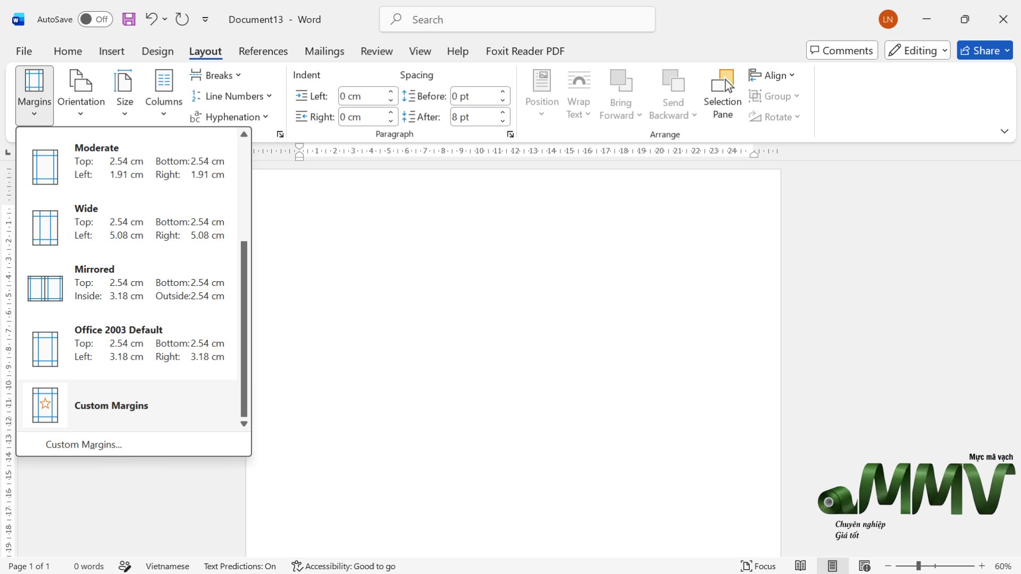Toggle the AutoSave switch

[95, 20]
